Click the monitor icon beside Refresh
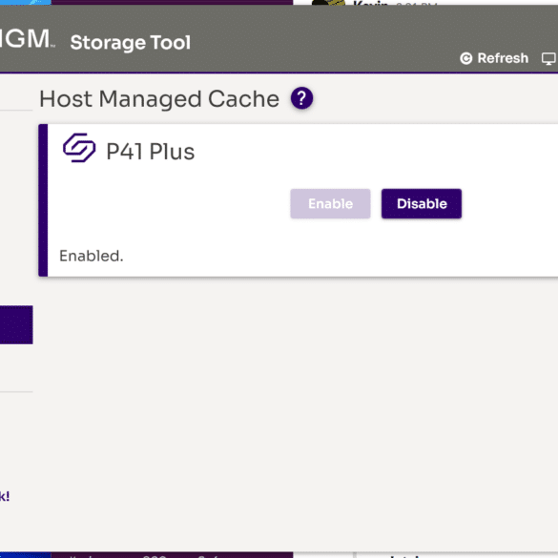 click(x=548, y=58)
